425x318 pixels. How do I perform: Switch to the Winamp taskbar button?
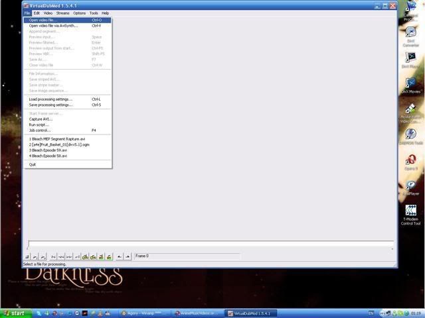click(145, 313)
